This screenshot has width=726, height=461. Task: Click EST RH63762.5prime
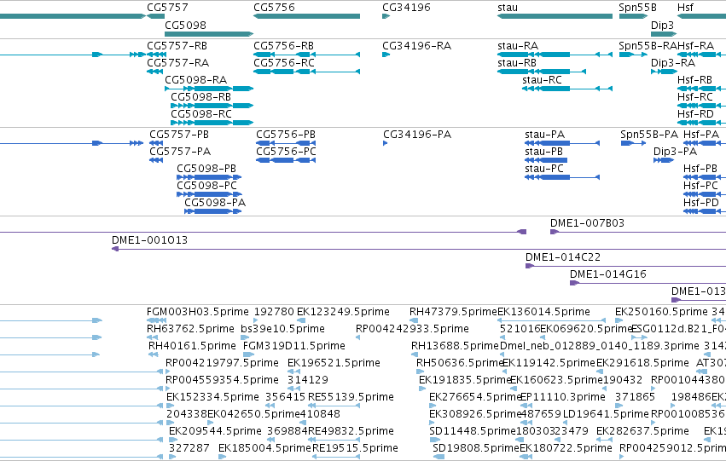tap(190, 329)
